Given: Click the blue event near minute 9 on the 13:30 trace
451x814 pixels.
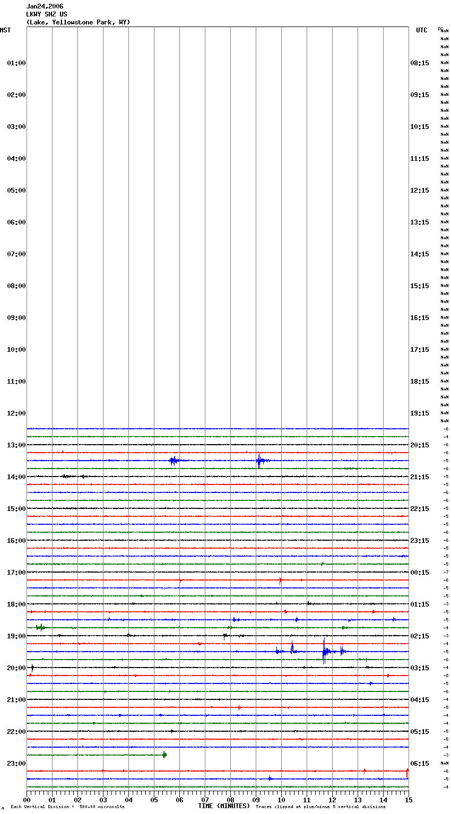Looking at the screenshot, I should pyautogui.click(x=259, y=460).
